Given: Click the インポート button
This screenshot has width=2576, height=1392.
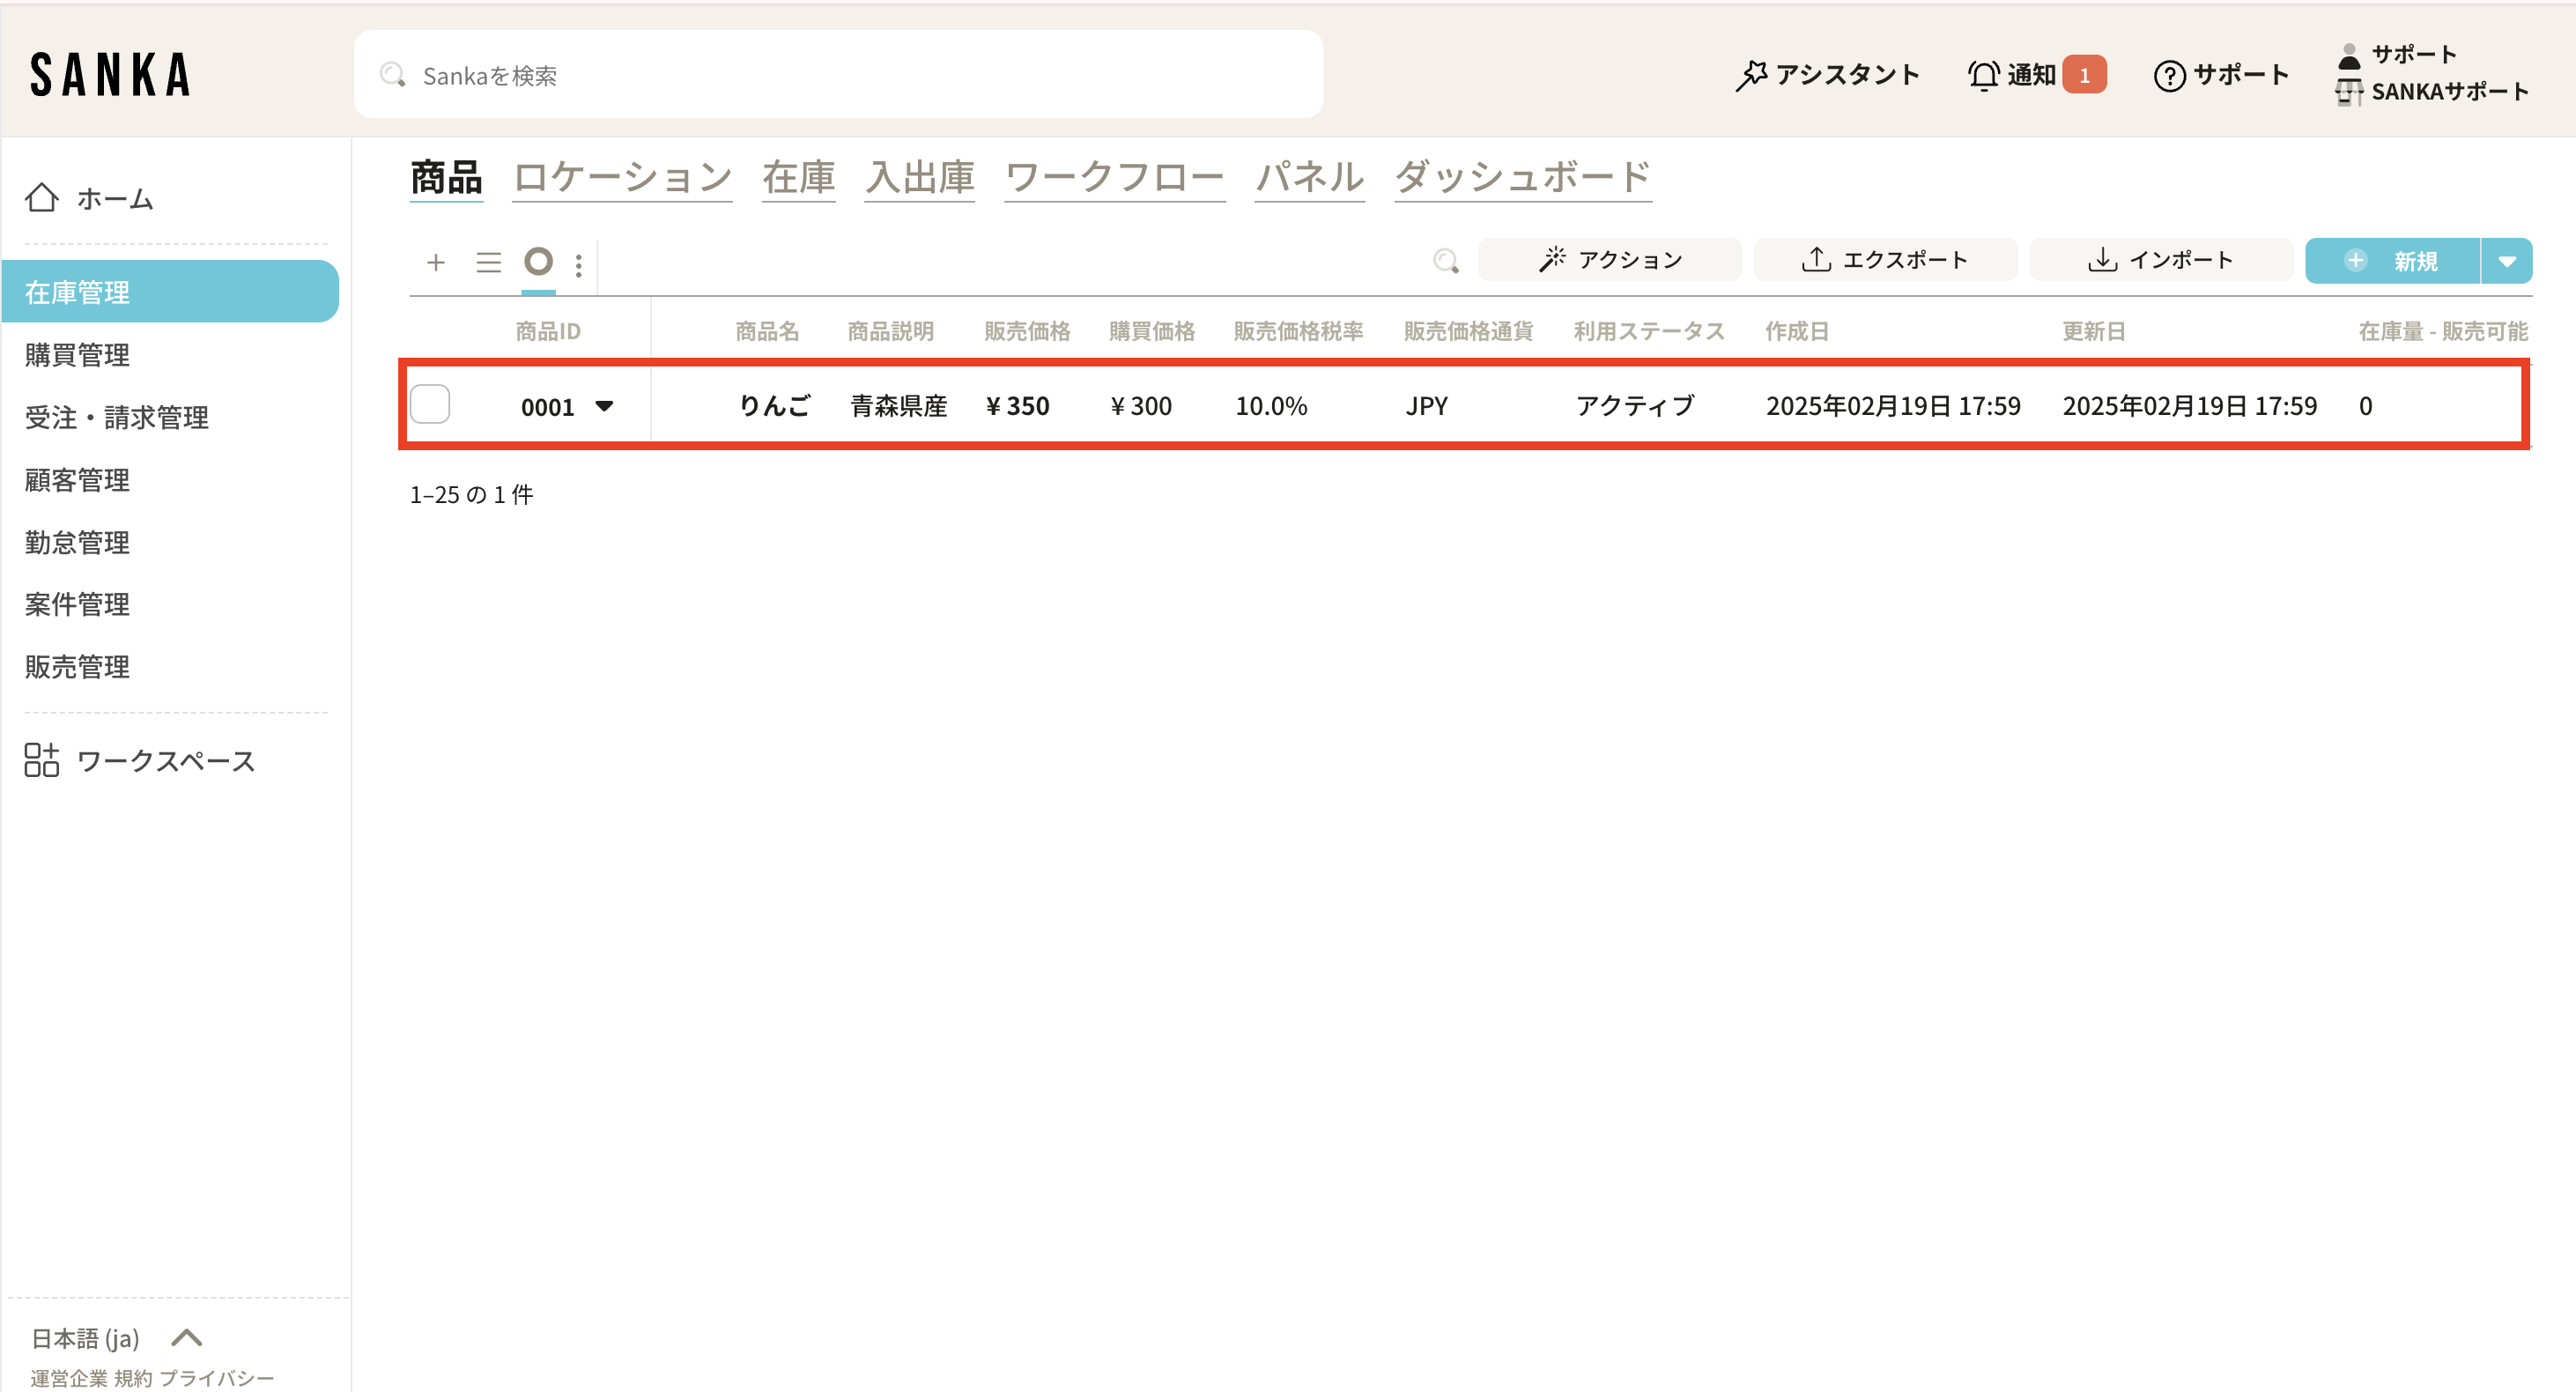Looking at the screenshot, I should tap(2160, 260).
